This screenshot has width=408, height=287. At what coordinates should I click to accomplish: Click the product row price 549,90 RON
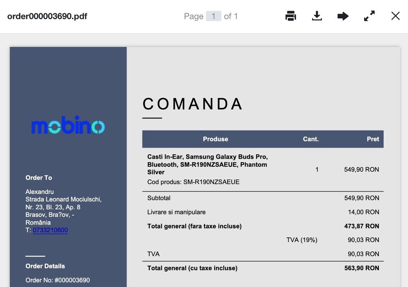(361, 169)
